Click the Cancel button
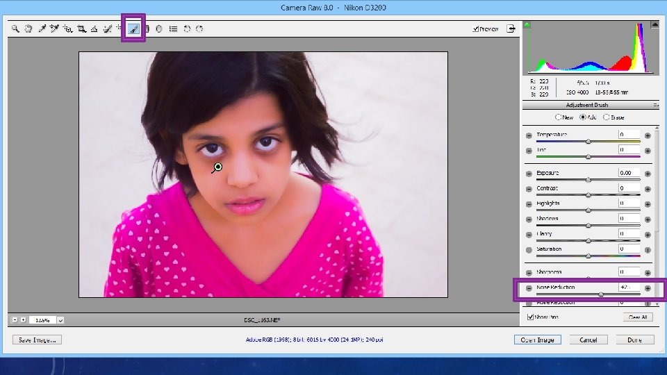Viewport: 667px width, 375px height. click(x=588, y=340)
